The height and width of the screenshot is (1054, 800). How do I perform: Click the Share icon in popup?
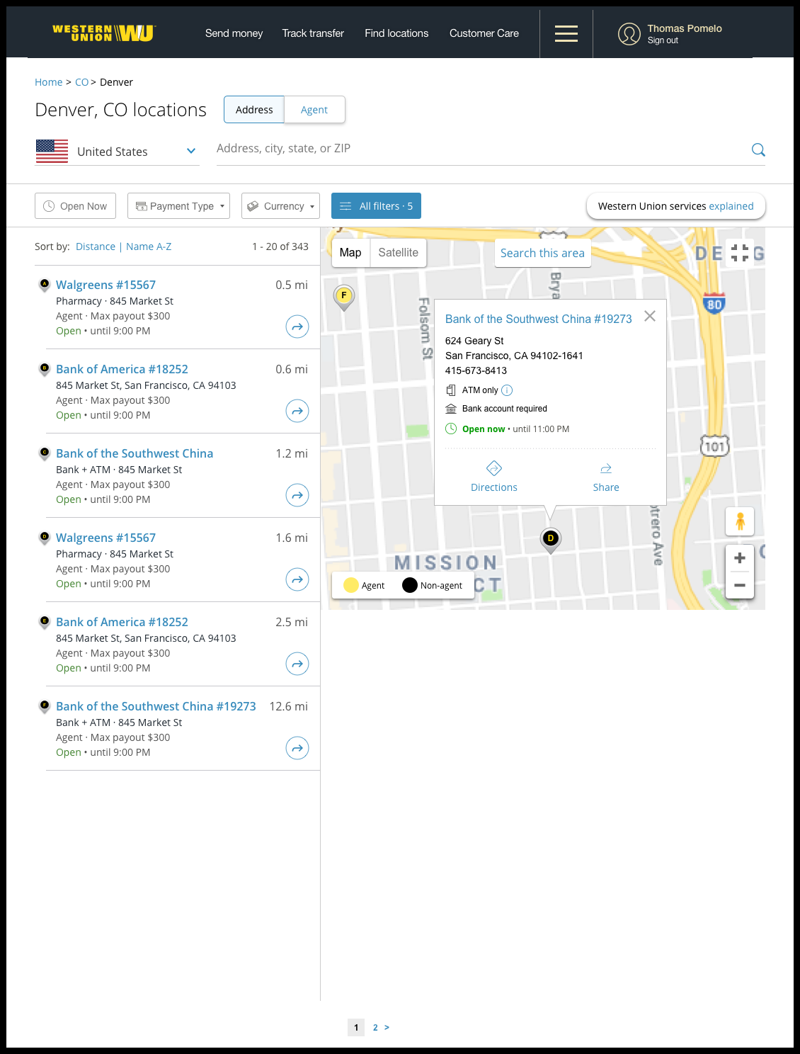pyautogui.click(x=606, y=469)
